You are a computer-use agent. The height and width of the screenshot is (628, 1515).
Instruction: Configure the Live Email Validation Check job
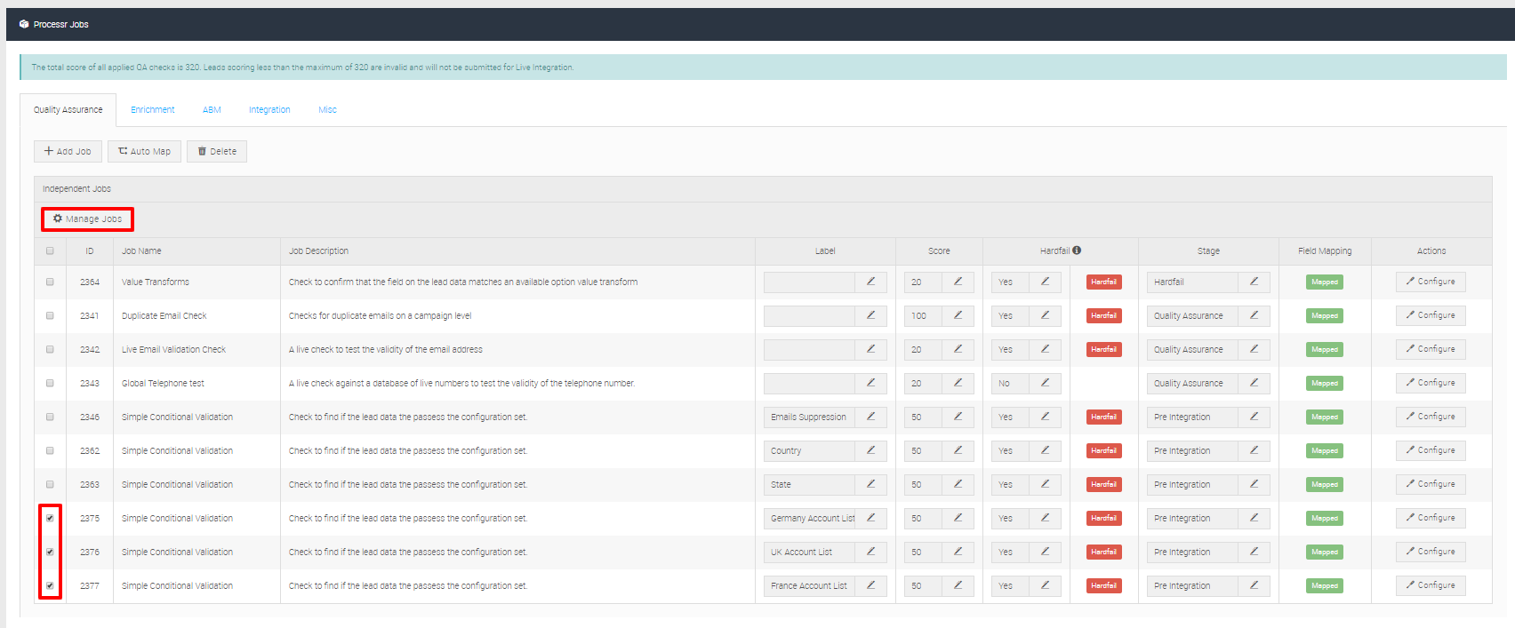coord(1430,349)
